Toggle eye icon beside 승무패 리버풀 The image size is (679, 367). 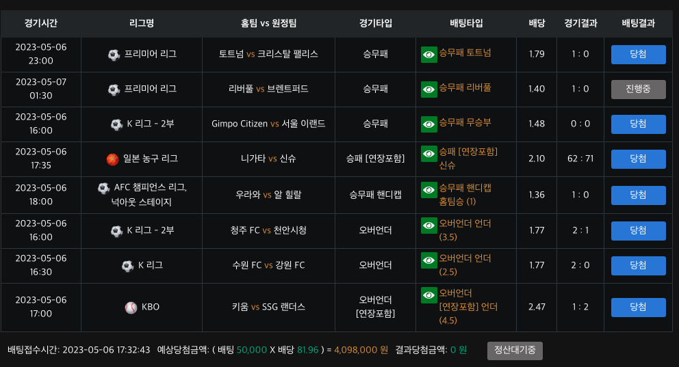pos(429,90)
